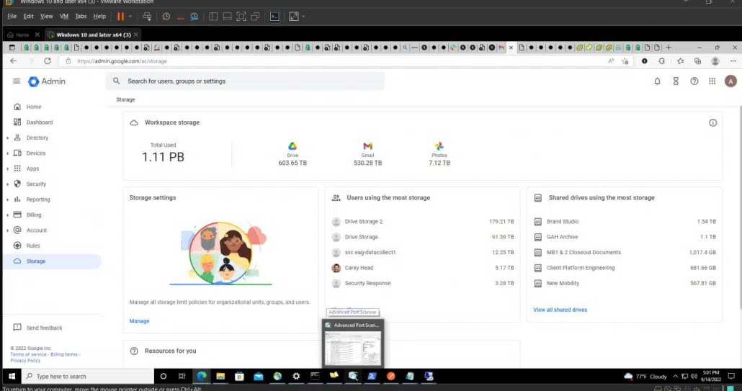Select Storage in Admin sidebar
Screen dimensions: 742x391
click(52, 261)
